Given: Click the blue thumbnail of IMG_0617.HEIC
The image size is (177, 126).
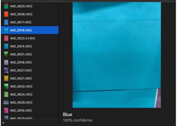Looking at the screenshot, I should pos(6,22).
